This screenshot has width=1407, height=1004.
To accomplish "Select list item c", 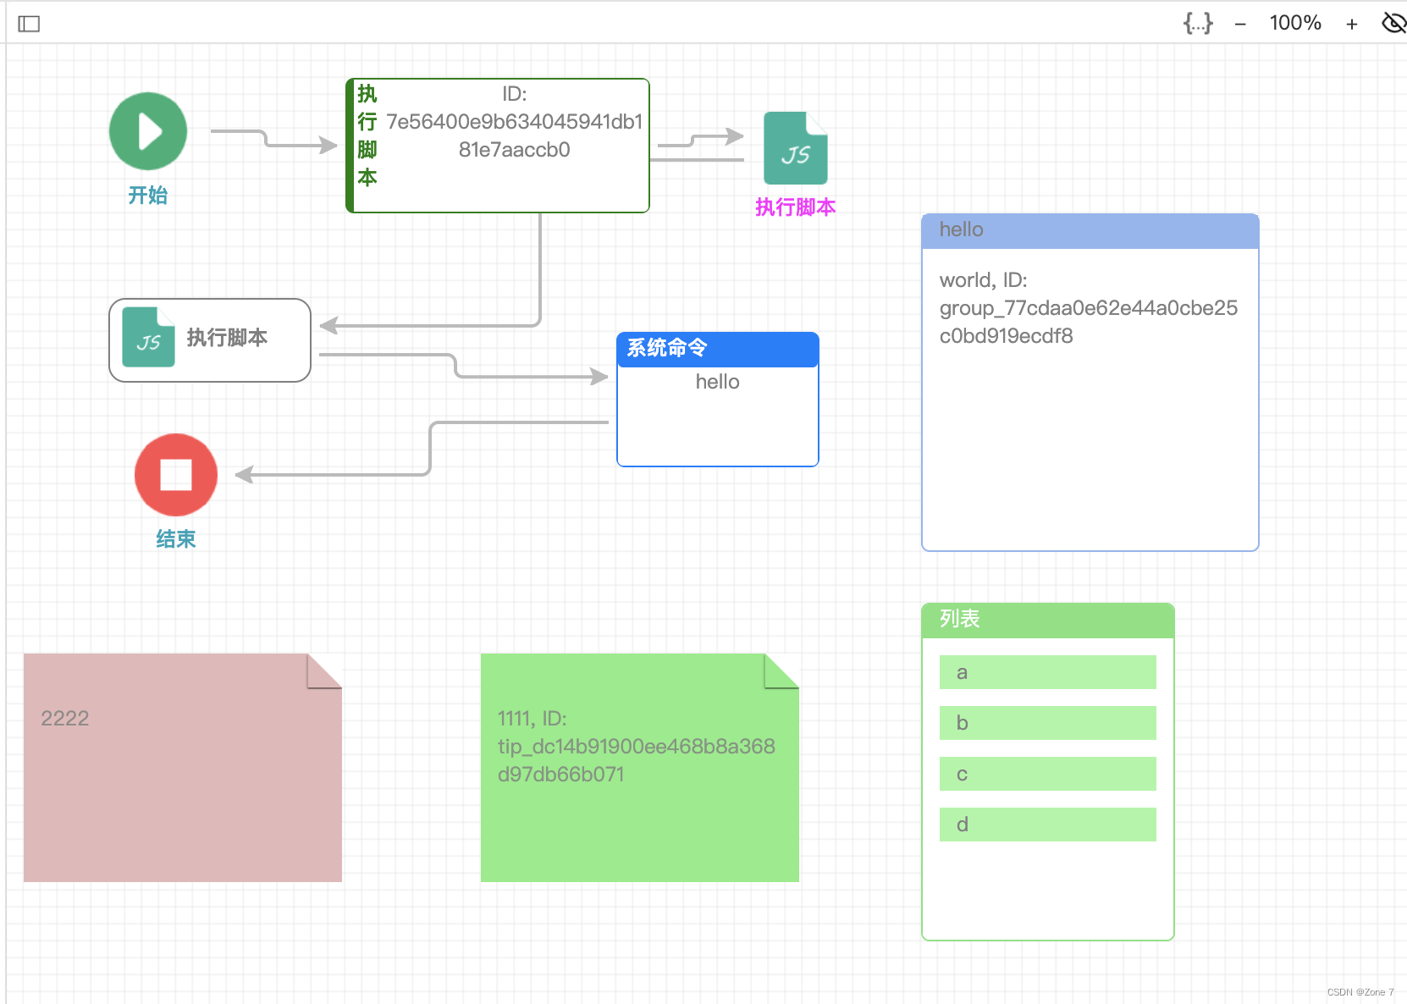I will 1048,774.
